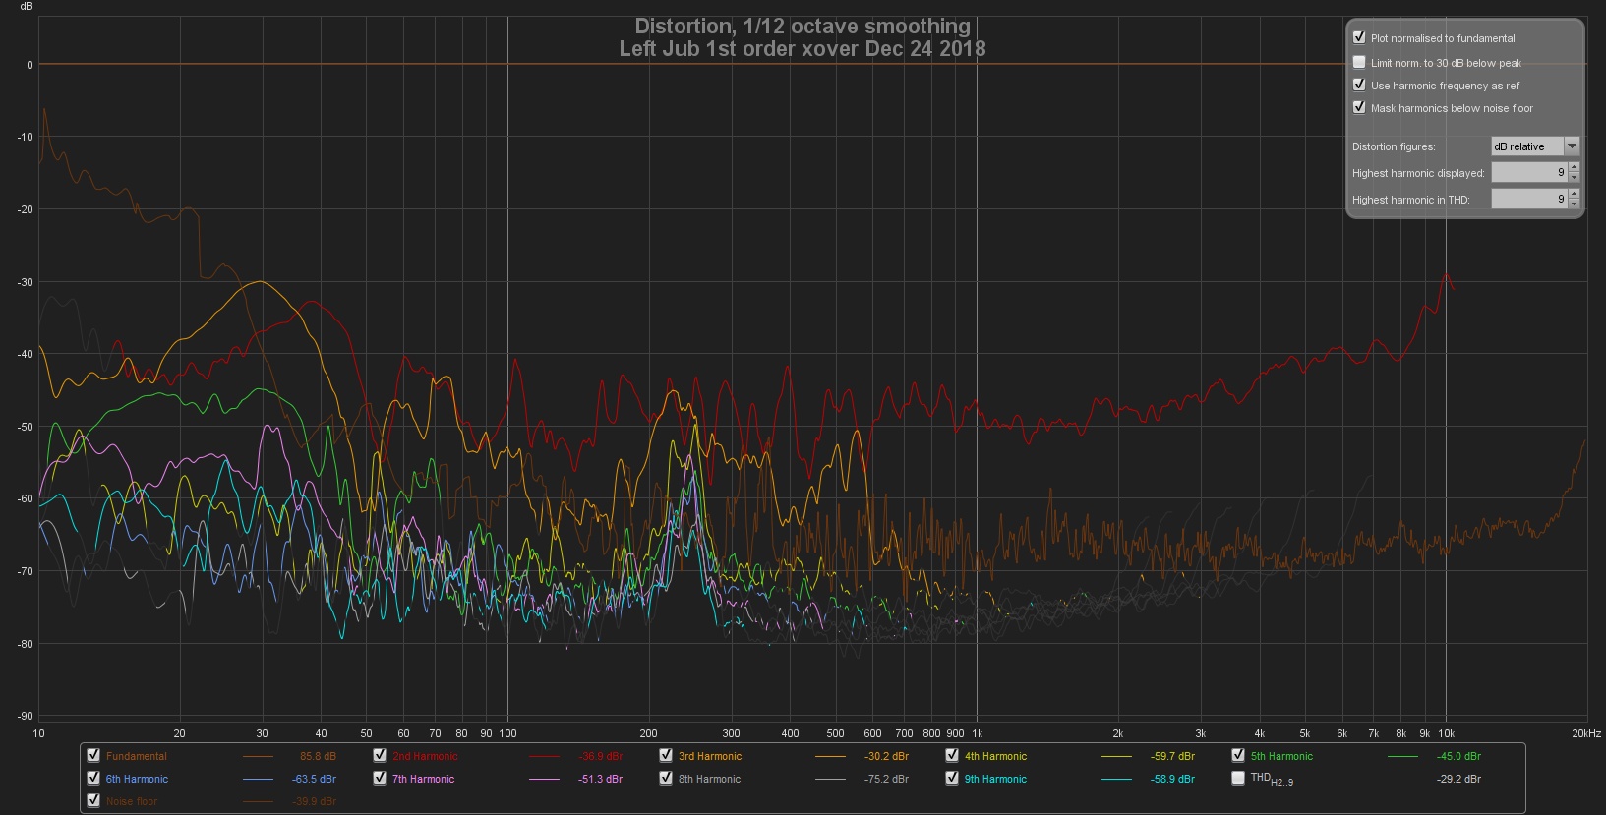1606x815 pixels.
Task: Click the 100 Hz frequency axis label
Action: pyautogui.click(x=507, y=734)
